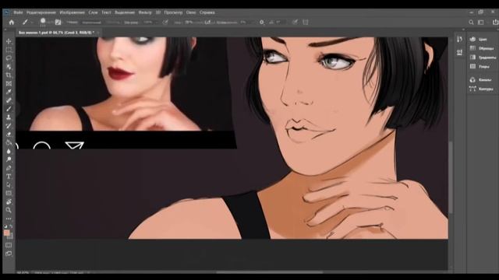Select the Rectangular Marquee tool
The height and width of the screenshot is (280, 499).
click(9, 50)
